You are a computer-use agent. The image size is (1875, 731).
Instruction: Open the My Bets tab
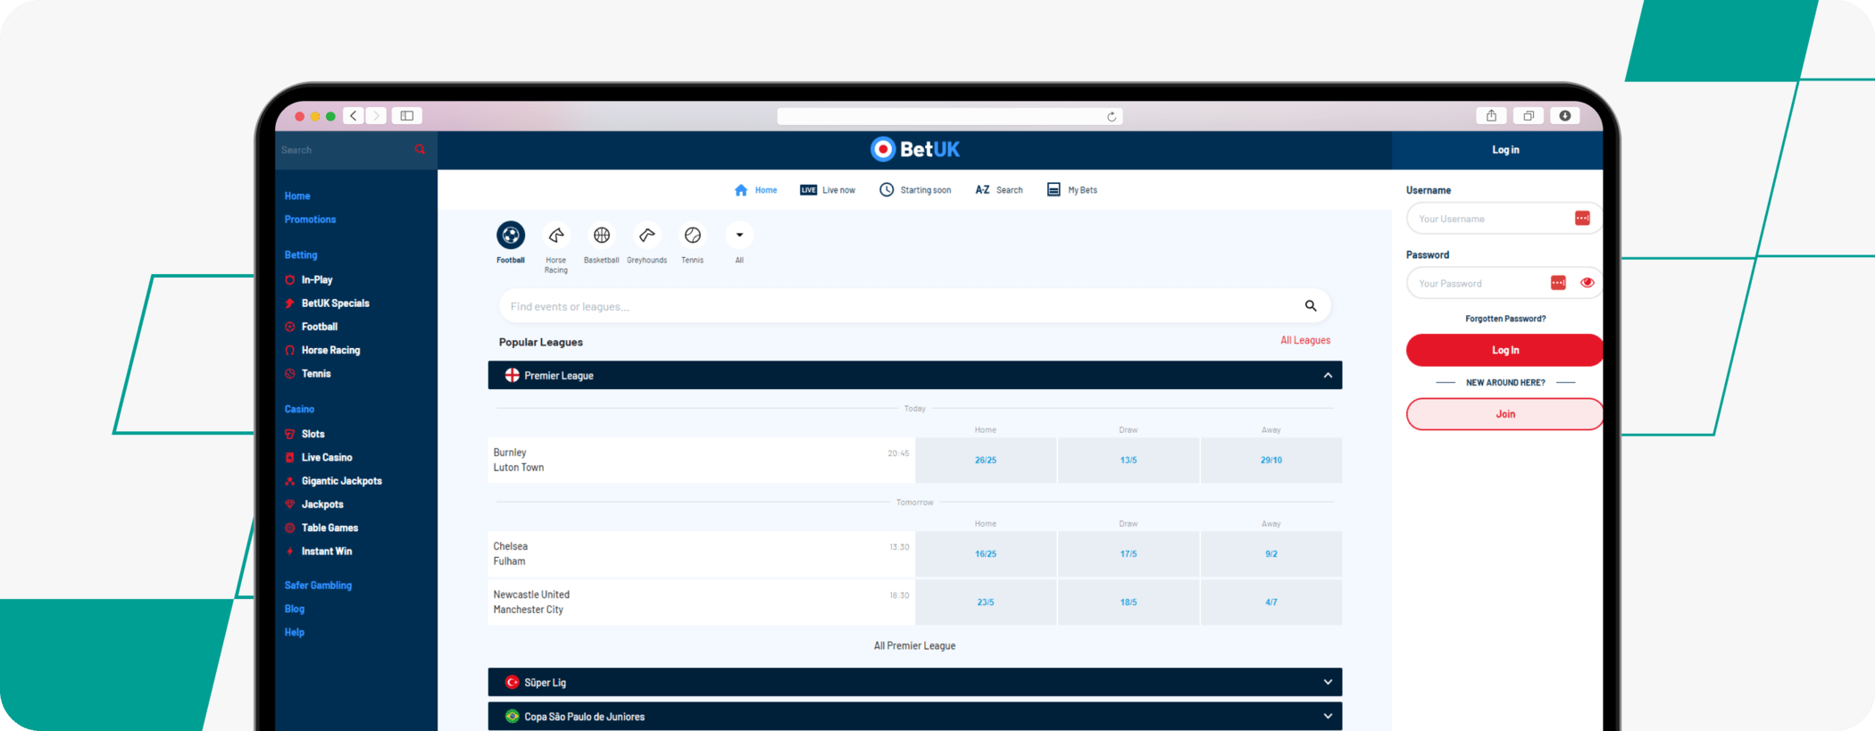(1072, 190)
